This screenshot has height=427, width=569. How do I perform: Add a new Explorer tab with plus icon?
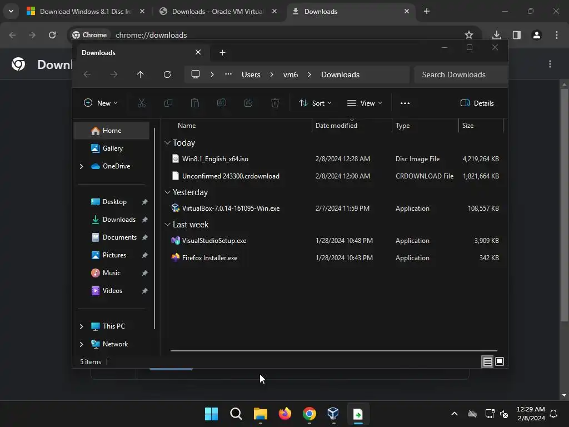(x=222, y=53)
